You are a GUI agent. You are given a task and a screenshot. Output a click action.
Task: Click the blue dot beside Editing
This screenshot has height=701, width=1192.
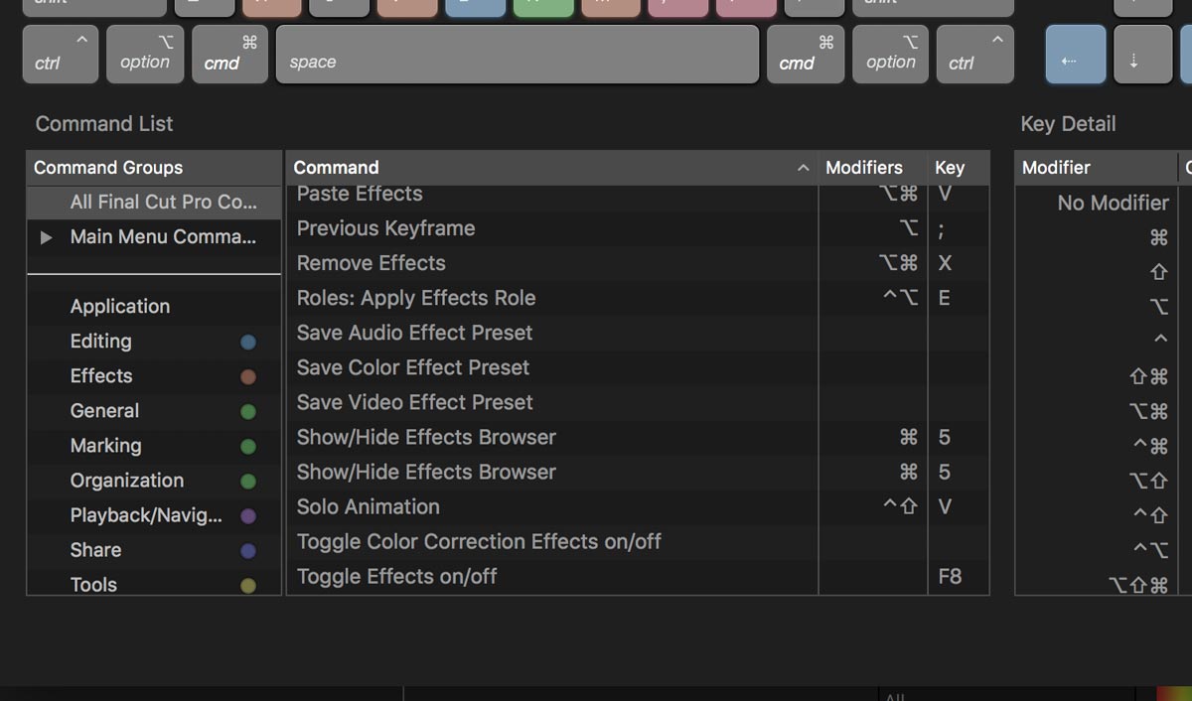tap(248, 342)
